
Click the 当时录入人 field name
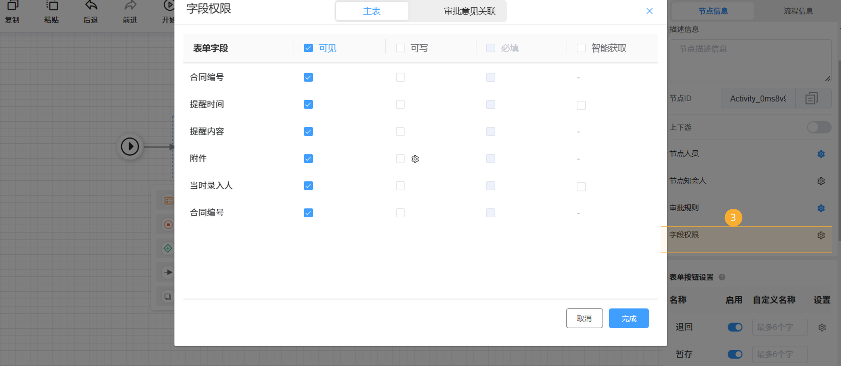pyautogui.click(x=211, y=186)
